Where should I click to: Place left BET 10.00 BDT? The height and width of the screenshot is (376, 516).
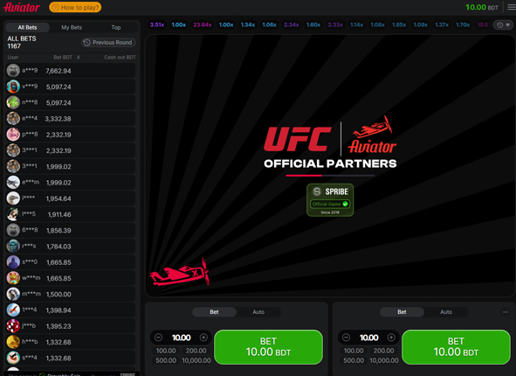point(268,347)
